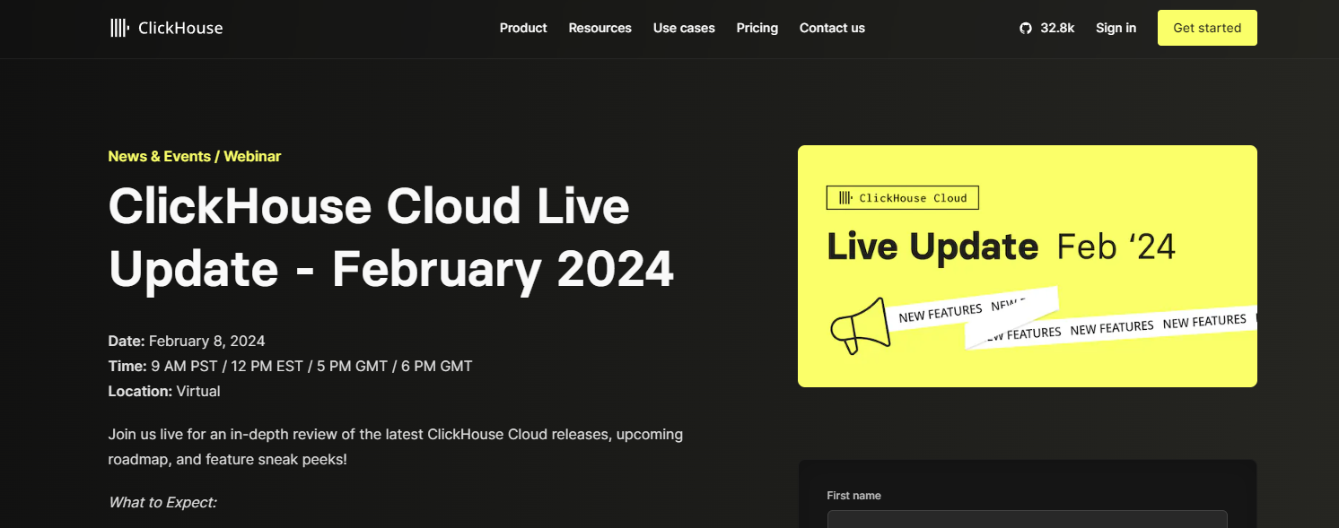Viewport: 1339px width, 528px height.
Task: Go to the Pricing page
Action: click(757, 28)
